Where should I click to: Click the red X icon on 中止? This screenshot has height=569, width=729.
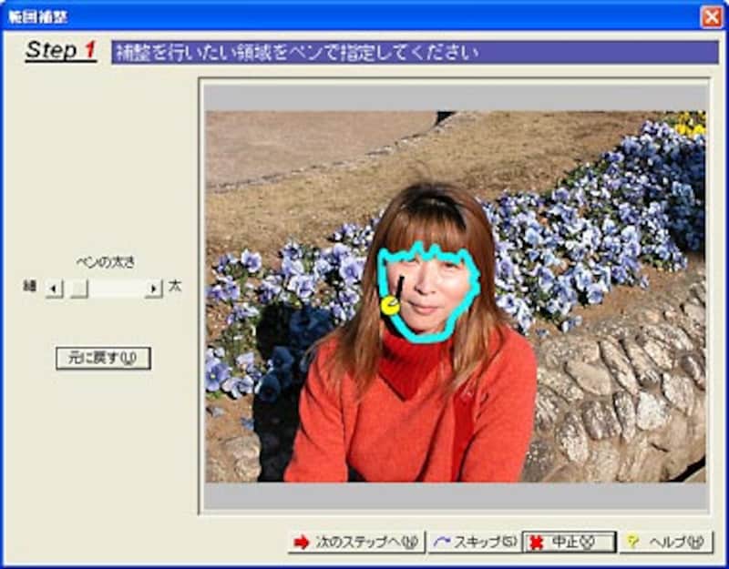coord(538,543)
